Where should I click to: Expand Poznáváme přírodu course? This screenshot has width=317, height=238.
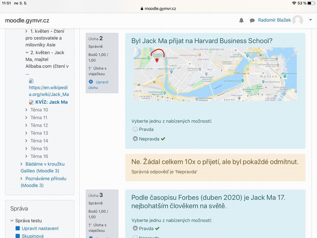pyautogui.click(x=21, y=178)
